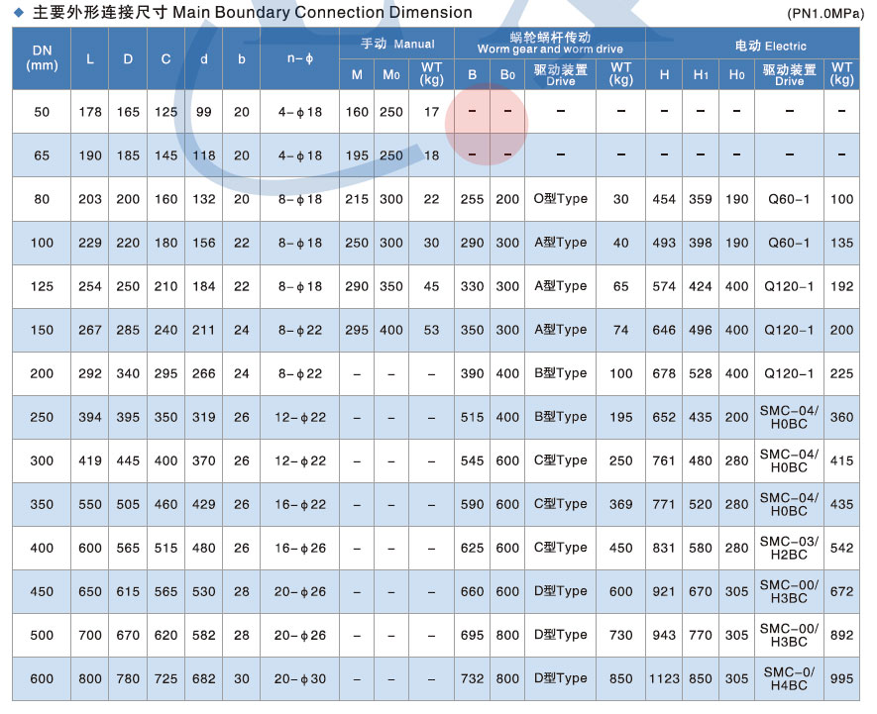
Task: Click the B value 732
Action: pos(472,678)
